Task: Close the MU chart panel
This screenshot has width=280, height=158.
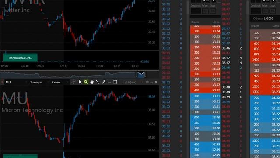Action: click(x=156, y=82)
